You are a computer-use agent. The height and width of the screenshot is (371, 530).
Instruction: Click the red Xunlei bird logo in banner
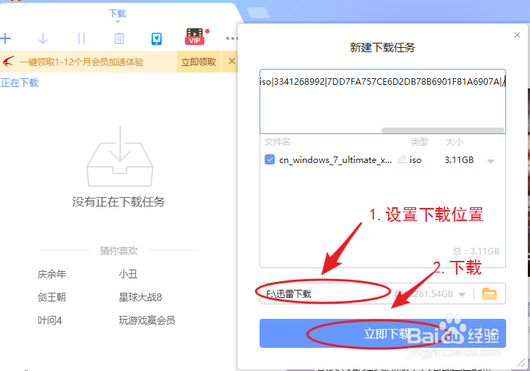9,62
